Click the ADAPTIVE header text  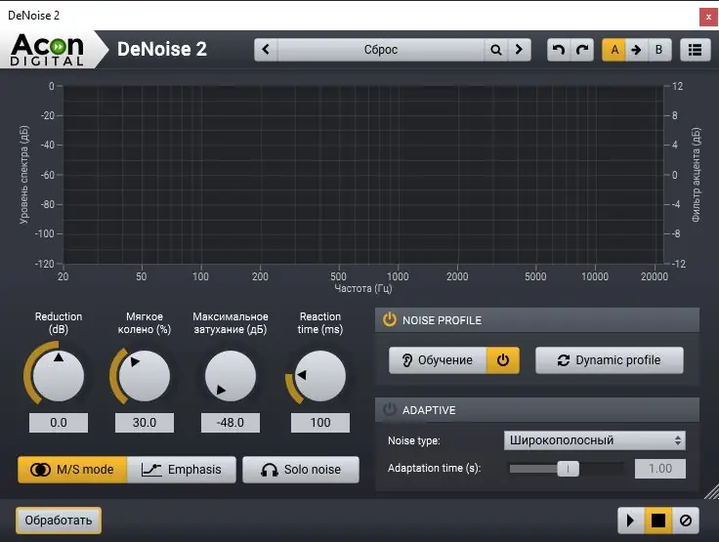(x=429, y=410)
